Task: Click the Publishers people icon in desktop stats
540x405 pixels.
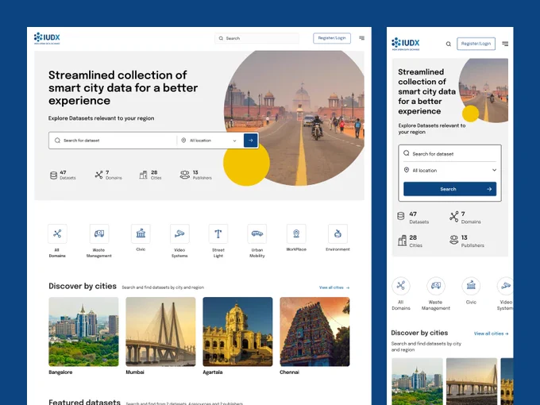Action: coord(185,175)
